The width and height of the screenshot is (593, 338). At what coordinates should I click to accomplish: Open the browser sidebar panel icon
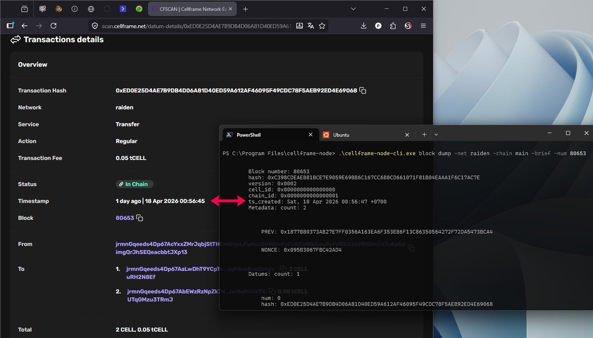(x=10, y=26)
